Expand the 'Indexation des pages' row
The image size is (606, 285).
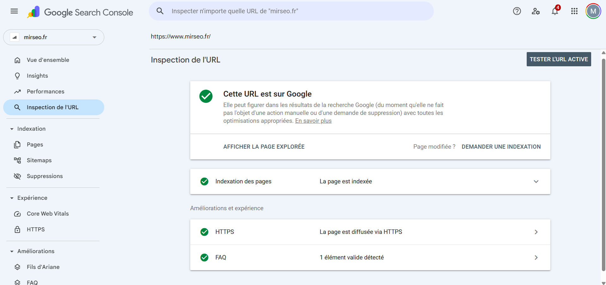(x=536, y=181)
